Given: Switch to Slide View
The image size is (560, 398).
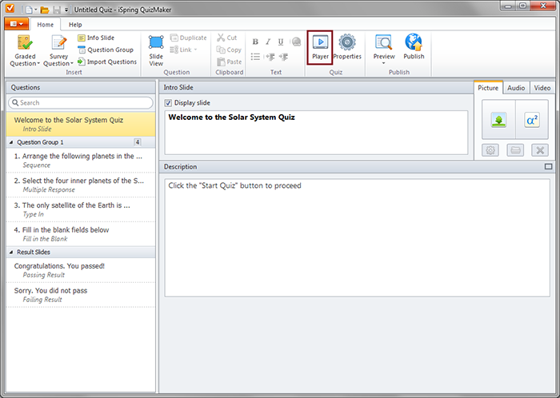Looking at the screenshot, I should [156, 50].
